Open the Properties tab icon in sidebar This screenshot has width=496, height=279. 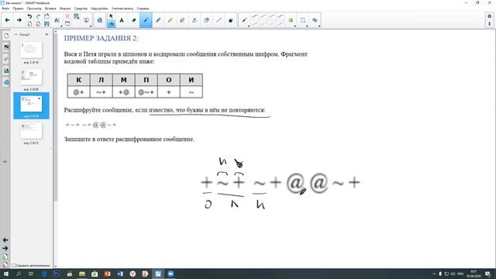[x=6, y=71]
